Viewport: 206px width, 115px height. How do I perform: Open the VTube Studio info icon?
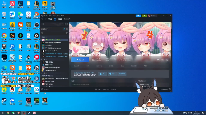(162, 60)
